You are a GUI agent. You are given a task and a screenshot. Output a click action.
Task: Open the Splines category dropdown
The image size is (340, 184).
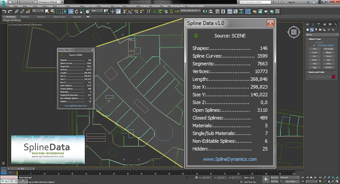click(321, 34)
